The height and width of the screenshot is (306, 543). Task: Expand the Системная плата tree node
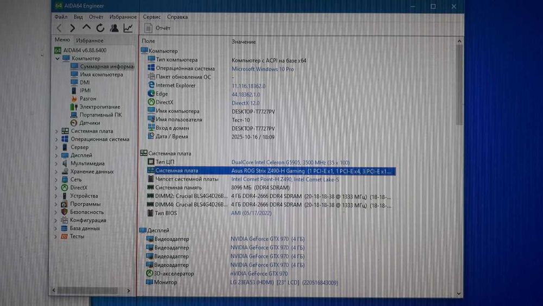(x=56, y=132)
